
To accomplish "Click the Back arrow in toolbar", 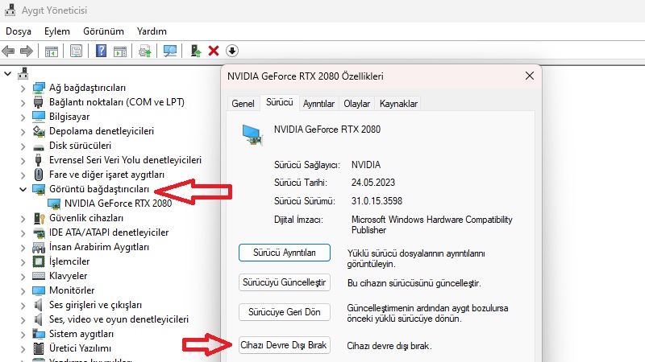I will (x=8, y=51).
